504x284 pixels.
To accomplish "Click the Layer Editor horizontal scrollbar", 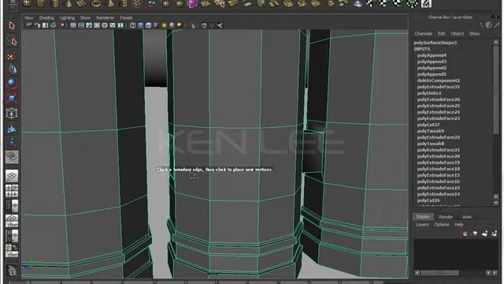I will tap(456, 273).
